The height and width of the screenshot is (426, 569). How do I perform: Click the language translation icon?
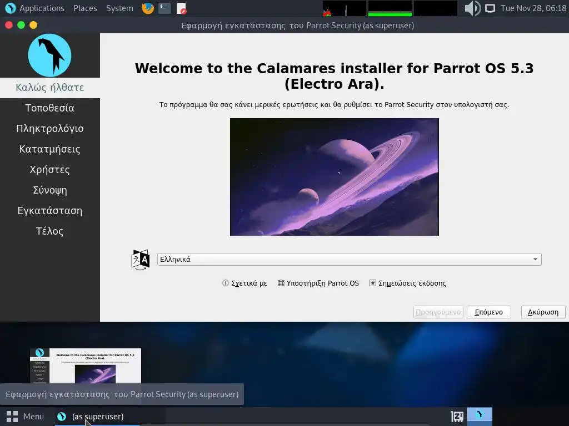tap(140, 260)
